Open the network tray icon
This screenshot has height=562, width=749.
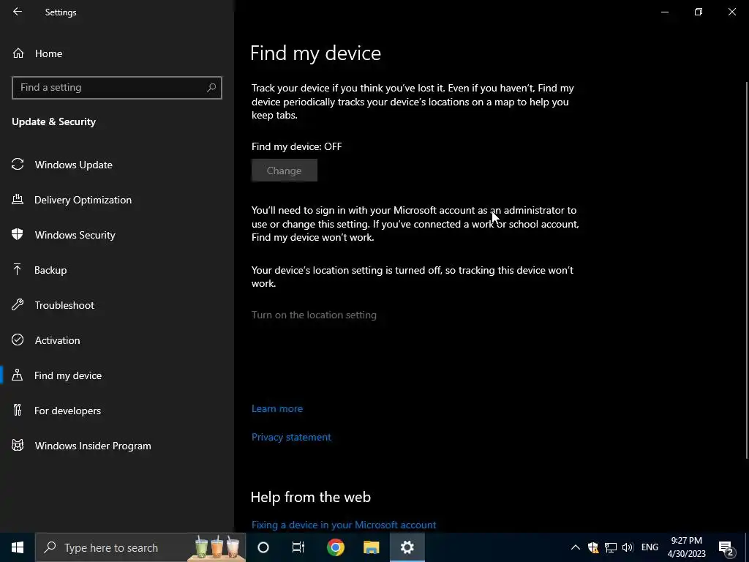coord(611,547)
